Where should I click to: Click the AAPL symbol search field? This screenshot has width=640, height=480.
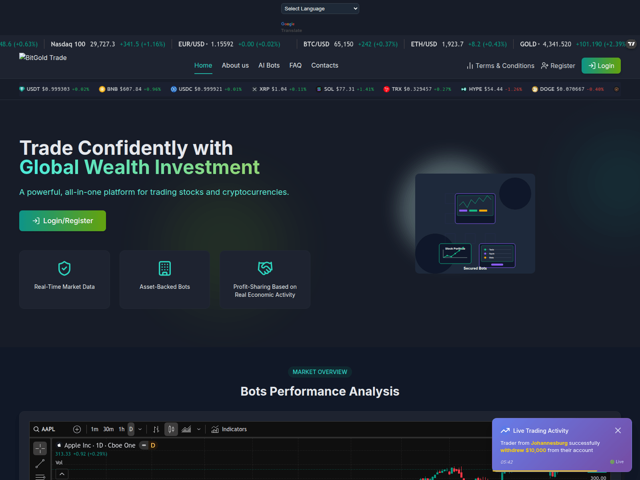[48, 429]
